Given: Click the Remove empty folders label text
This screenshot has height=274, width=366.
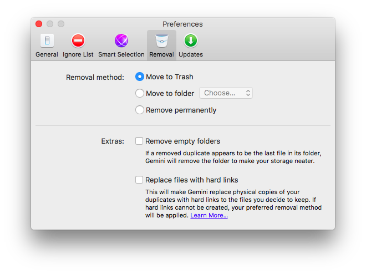Looking at the screenshot, I should point(182,141).
